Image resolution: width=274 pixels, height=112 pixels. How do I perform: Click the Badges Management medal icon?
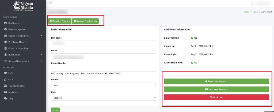click(x=5, y=61)
